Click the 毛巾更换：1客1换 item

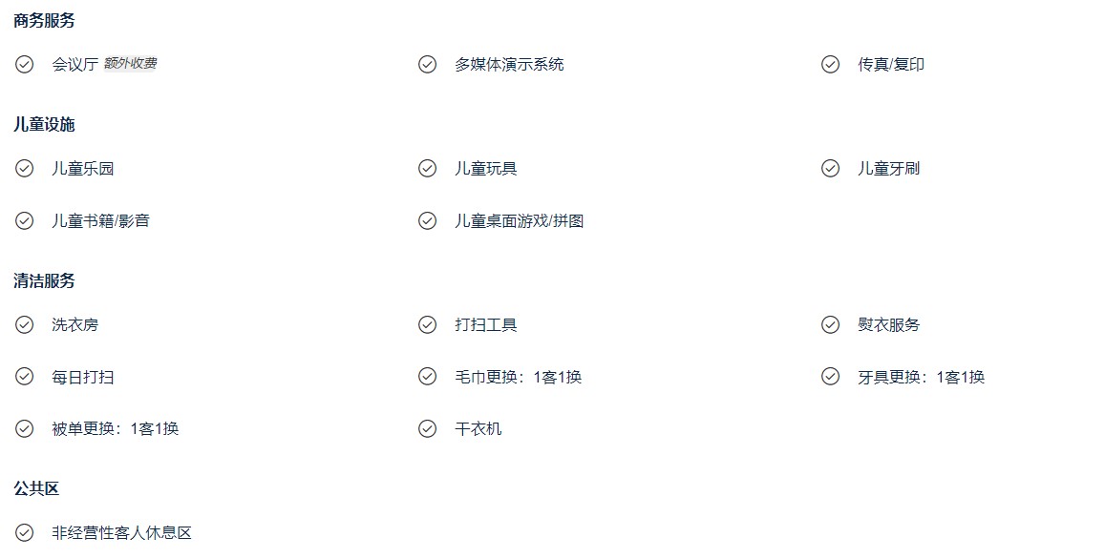click(518, 377)
